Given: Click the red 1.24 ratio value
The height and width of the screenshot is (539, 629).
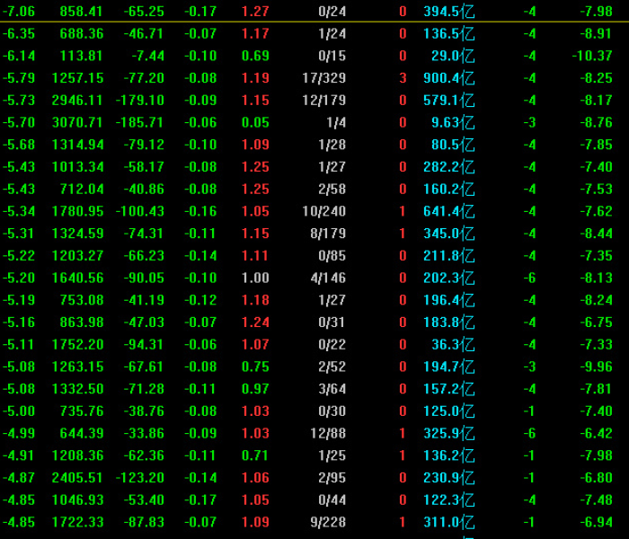Looking at the screenshot, I should [255, 322].
